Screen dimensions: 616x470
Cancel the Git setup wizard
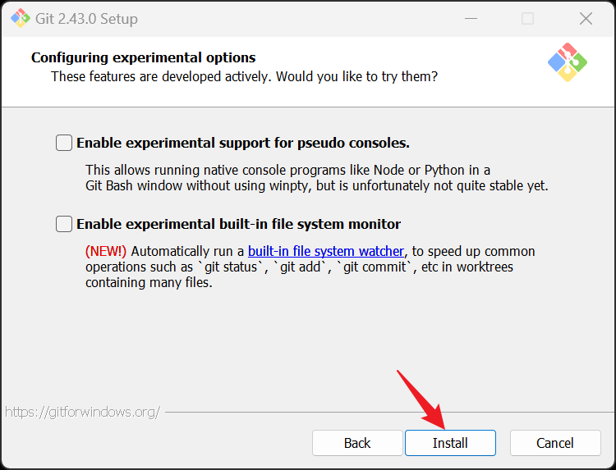tap(555, 443)
